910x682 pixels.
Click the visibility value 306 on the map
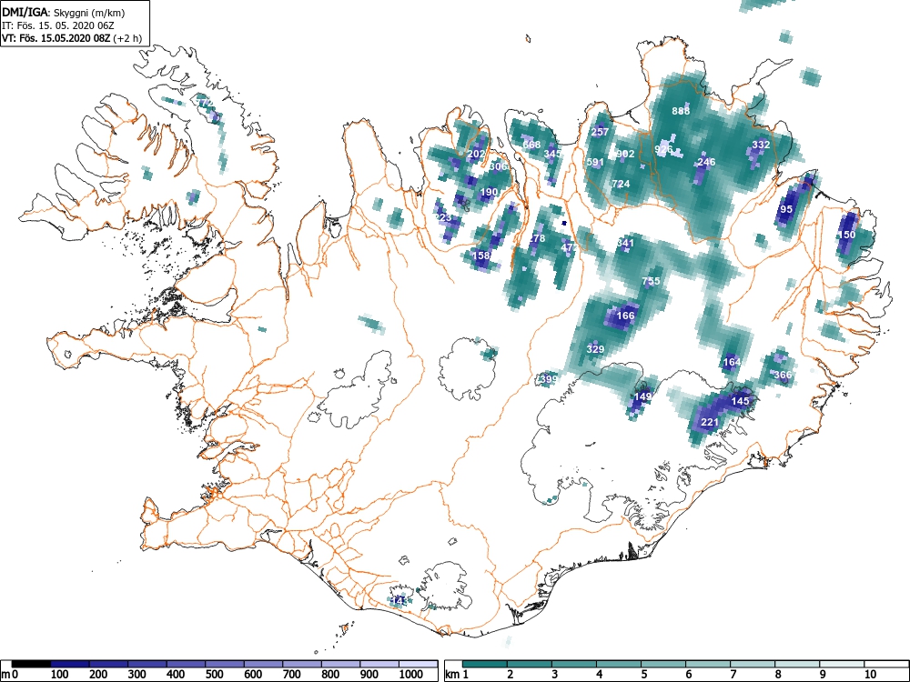(498, 167)
